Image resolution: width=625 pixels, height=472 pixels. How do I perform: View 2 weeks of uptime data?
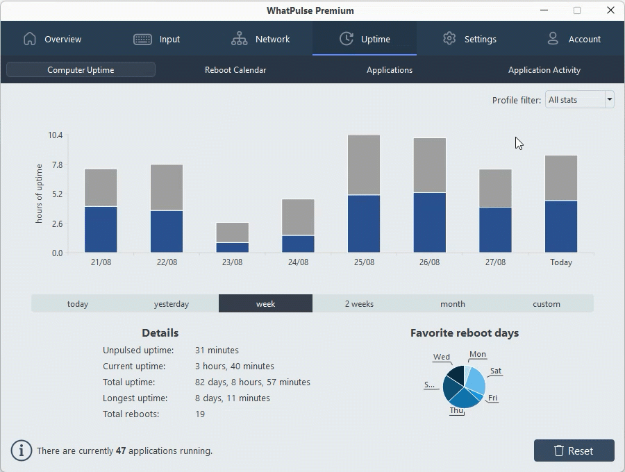358,303
